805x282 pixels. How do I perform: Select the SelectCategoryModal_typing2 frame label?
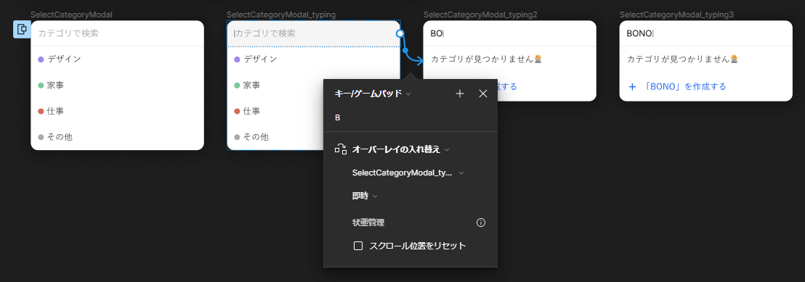(480, 14)
